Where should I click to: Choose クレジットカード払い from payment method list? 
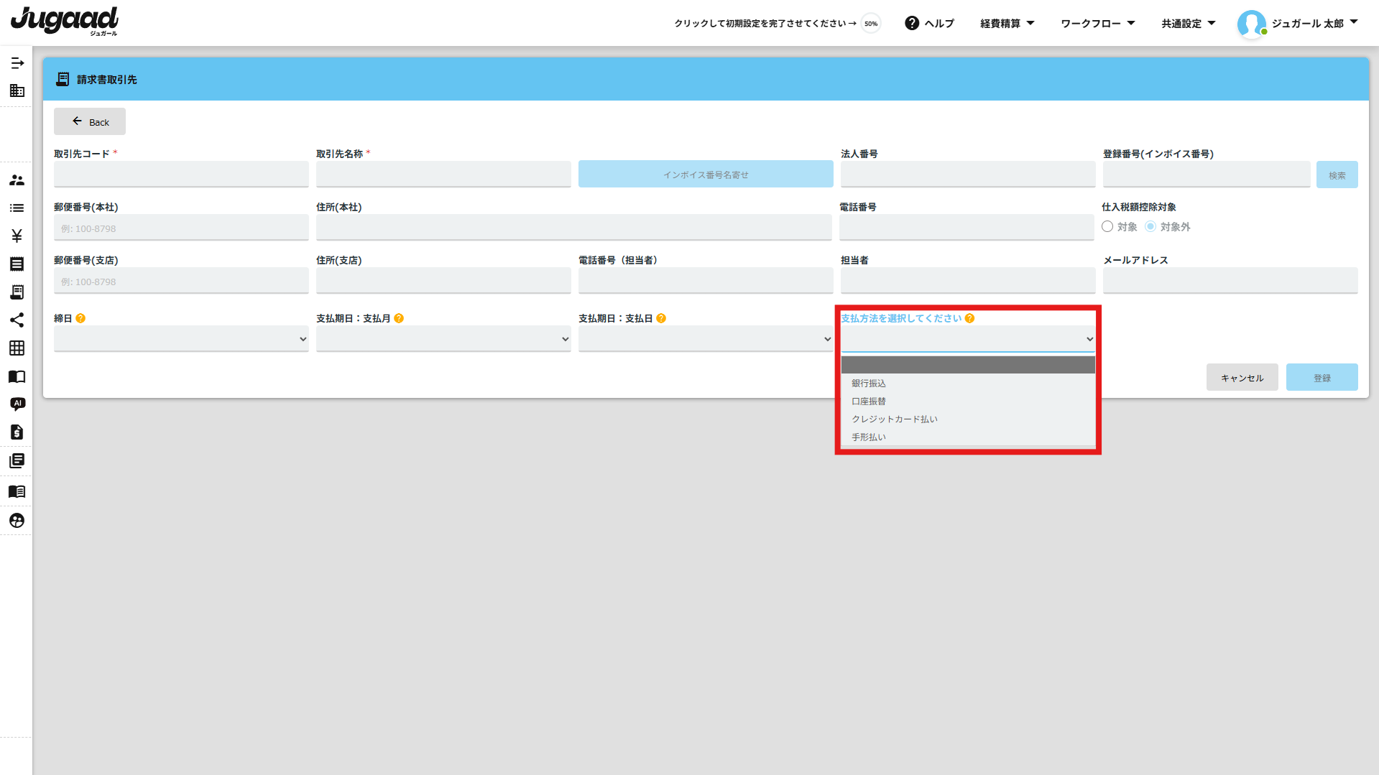[x=895, y=419]
